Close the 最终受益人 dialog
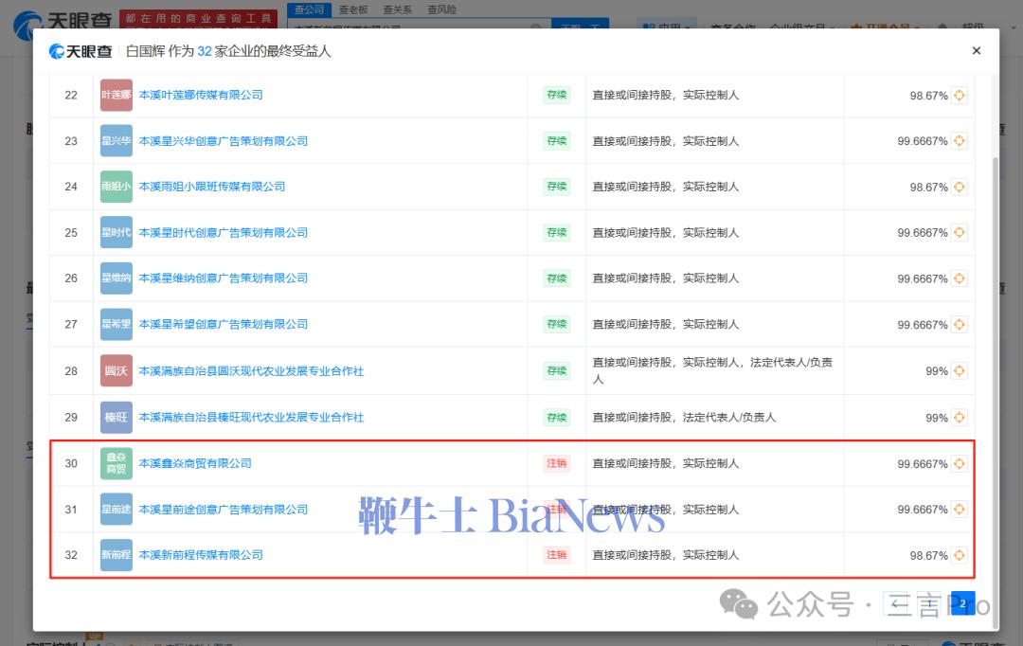1023x646 pixels. click(976, 51)
